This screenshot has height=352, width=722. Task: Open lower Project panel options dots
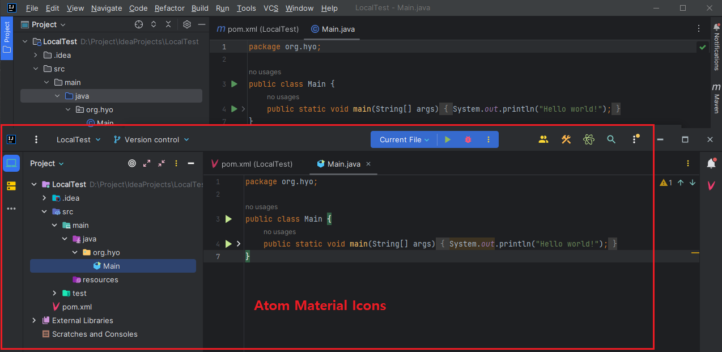click(176, 163)
